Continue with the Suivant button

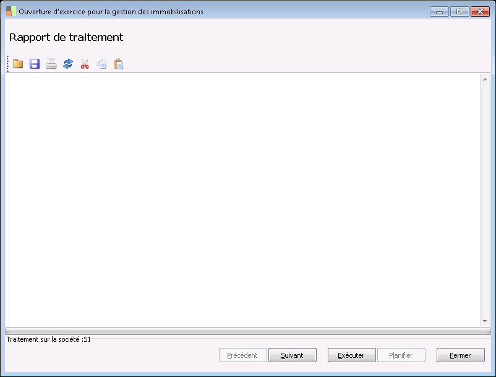pos(293,355)
